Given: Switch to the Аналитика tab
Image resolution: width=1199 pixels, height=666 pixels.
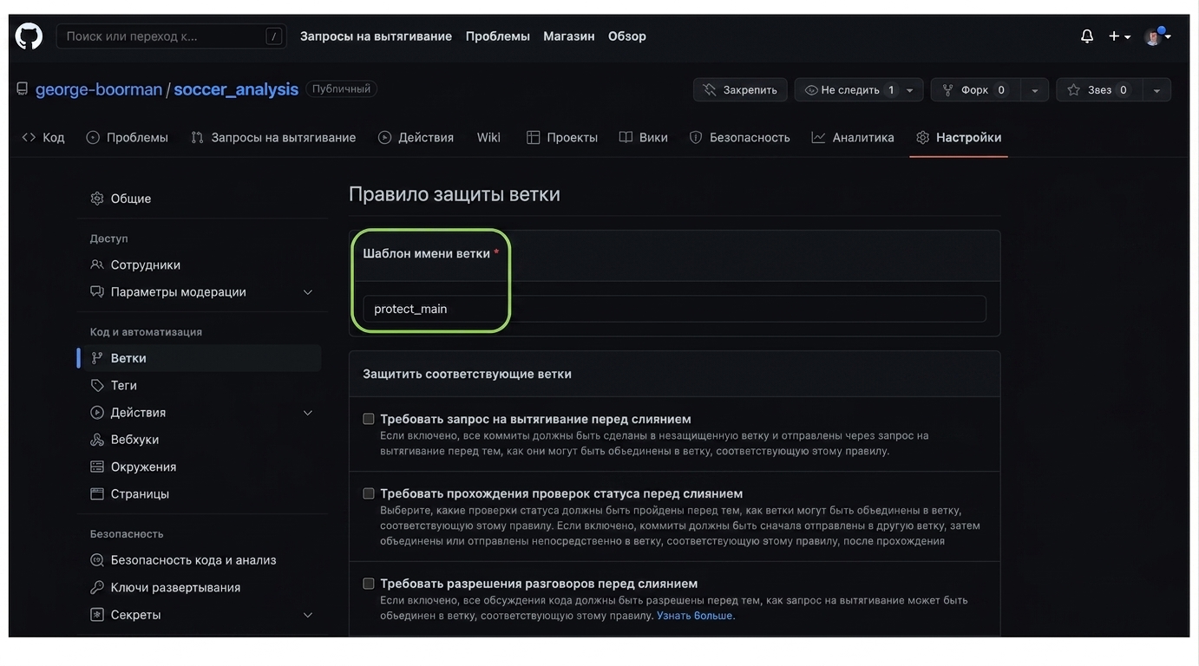Looking at the screenshot, I should tap(853, 137).
